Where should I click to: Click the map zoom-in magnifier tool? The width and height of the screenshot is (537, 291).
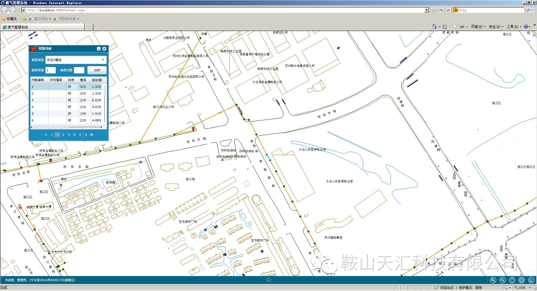(493, 280)
